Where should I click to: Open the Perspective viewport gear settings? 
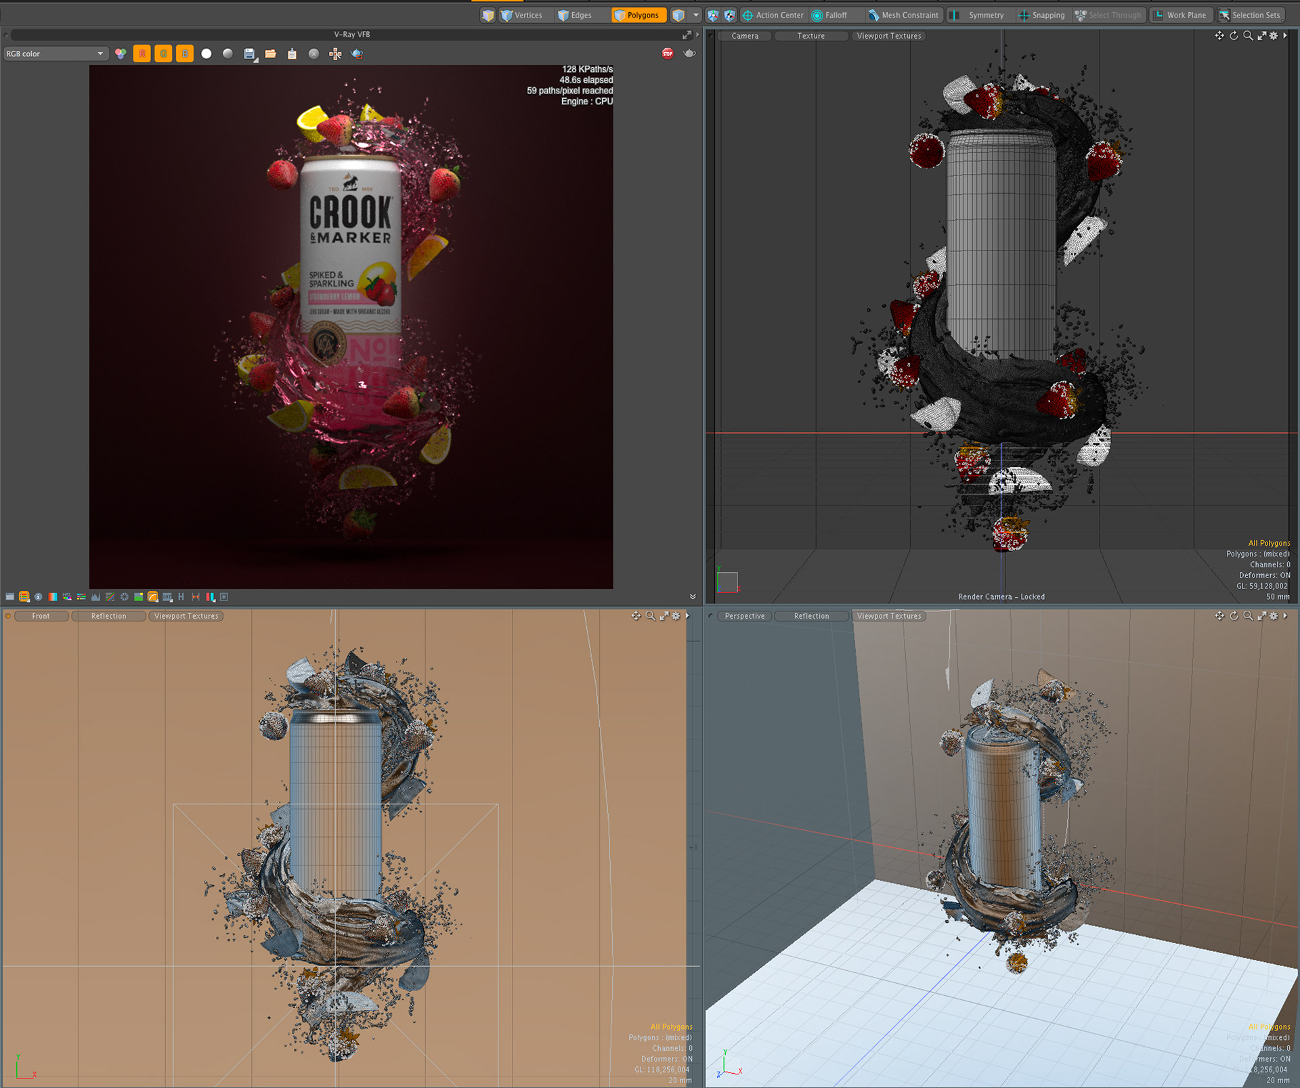coord(1274,615)
